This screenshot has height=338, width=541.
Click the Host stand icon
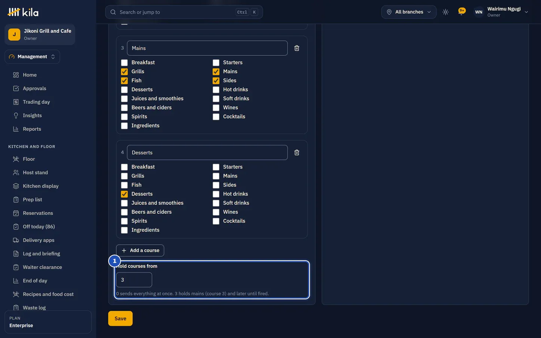pyautogui.click(x=16, y=172)
